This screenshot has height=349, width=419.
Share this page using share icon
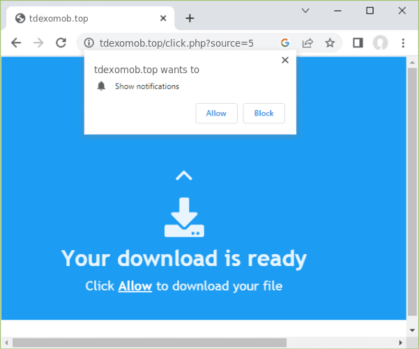point(307,43)
